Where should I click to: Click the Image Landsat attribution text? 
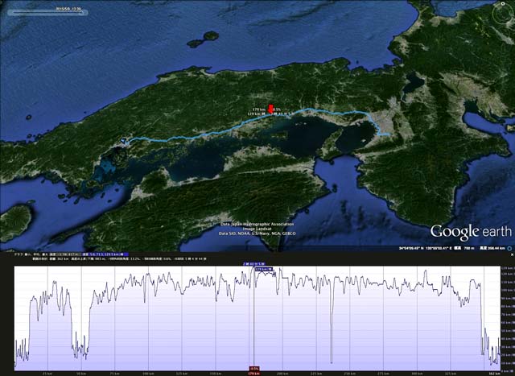[257, 229]
